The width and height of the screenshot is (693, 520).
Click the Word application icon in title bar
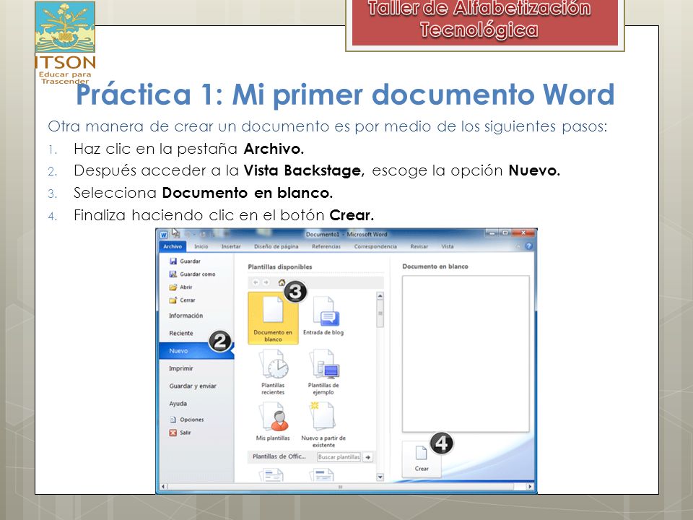[x=164, y=235]
